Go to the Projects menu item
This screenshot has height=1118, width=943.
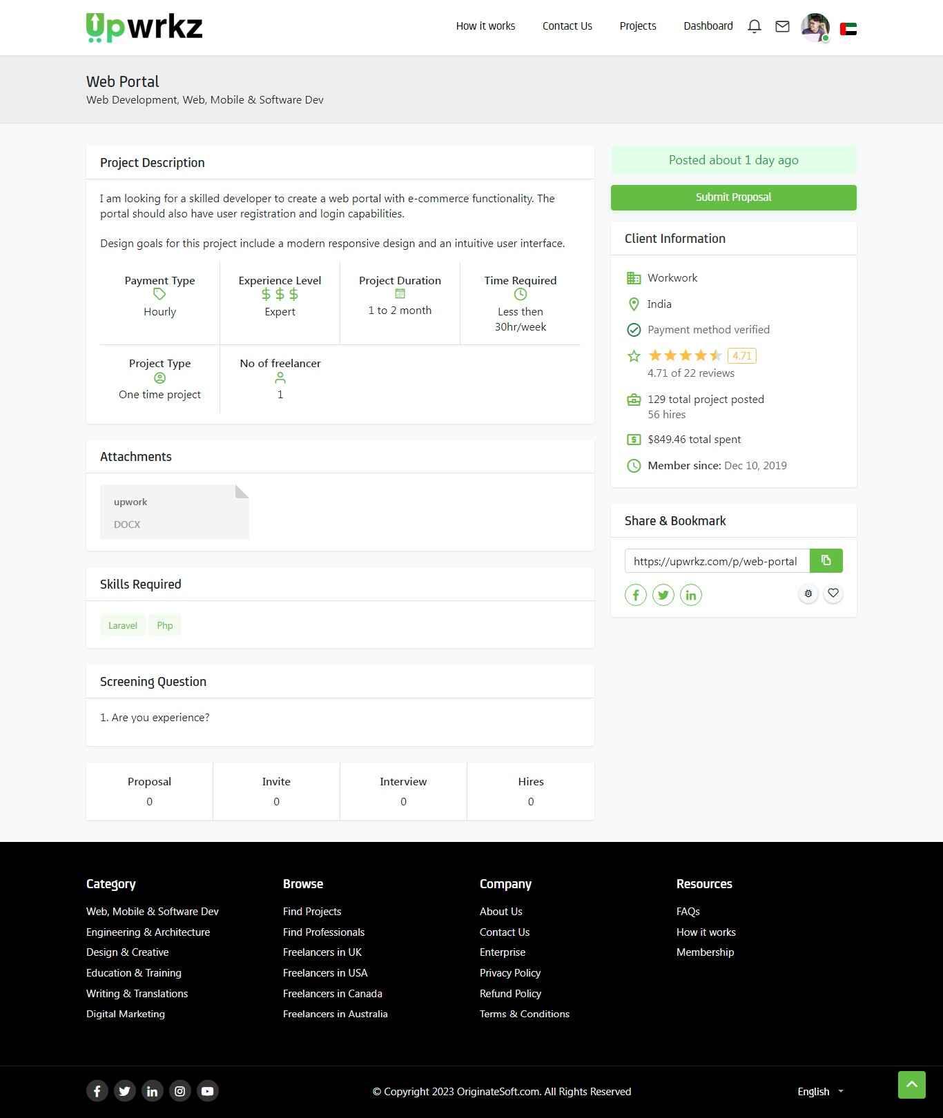click(637, 26)
